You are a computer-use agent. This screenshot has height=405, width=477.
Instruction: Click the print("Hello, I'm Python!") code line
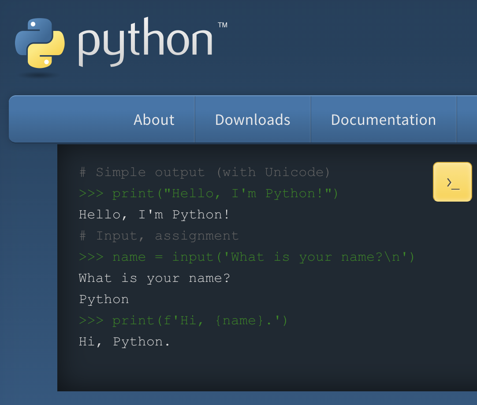209,194
